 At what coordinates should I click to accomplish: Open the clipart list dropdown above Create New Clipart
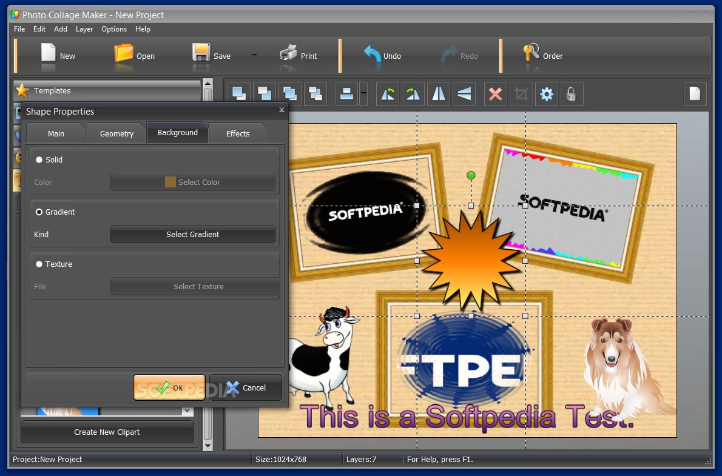coord(187,410)
